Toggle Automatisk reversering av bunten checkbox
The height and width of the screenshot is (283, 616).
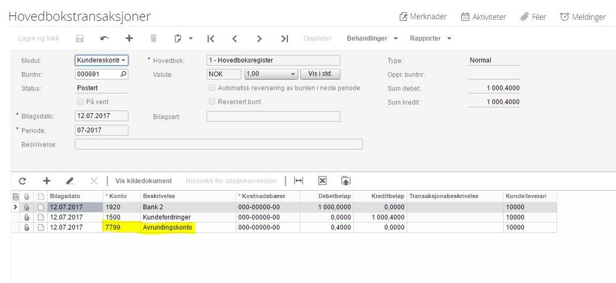pyautogui.click(x=212, y=88)
